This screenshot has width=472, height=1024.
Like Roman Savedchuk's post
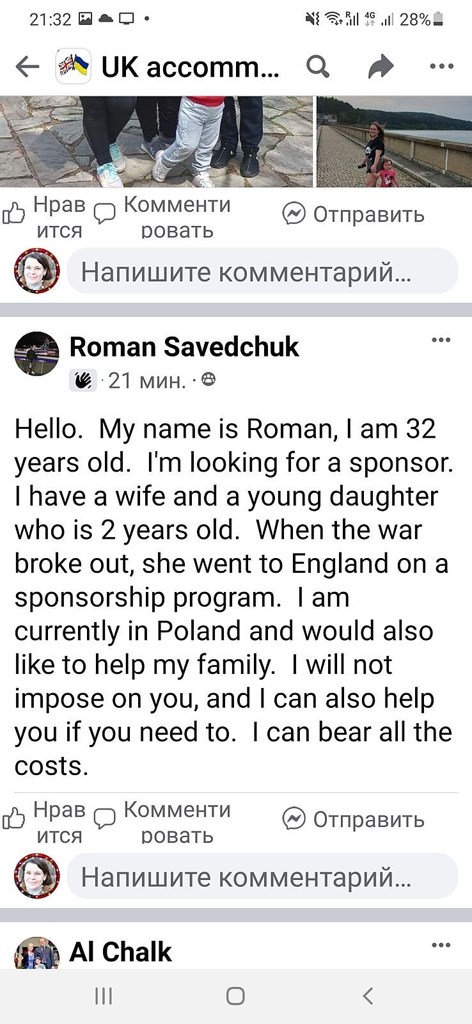tap(43, 822)
